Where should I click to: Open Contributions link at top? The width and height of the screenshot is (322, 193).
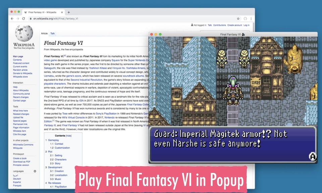point(219,25)
